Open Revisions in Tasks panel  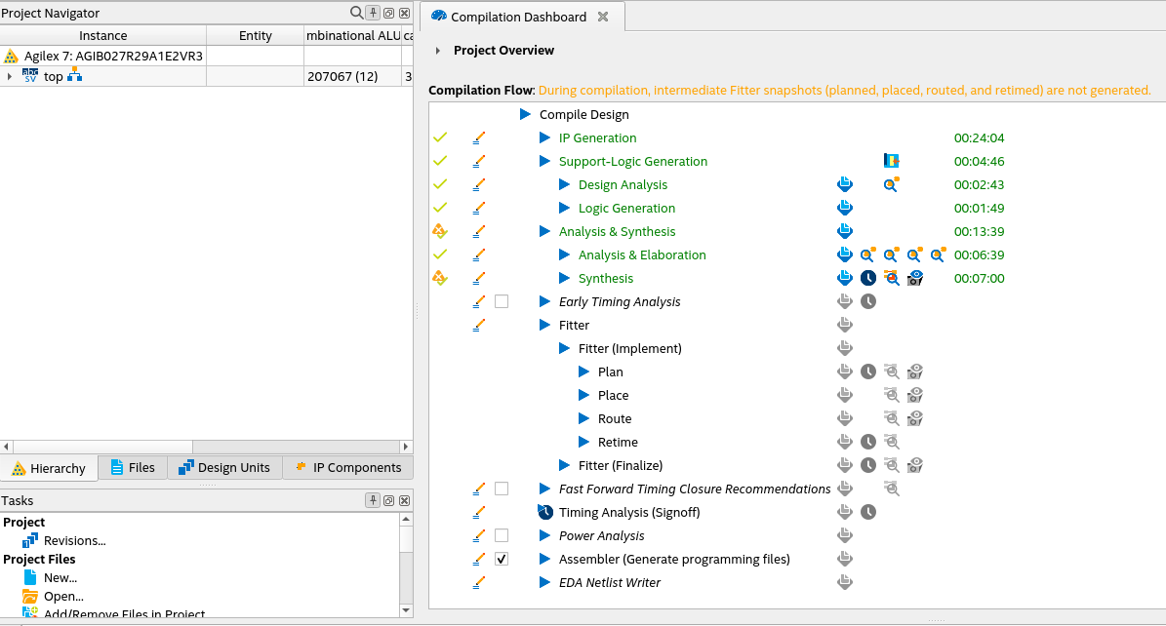pyautogui.click(x=74, y=541)
